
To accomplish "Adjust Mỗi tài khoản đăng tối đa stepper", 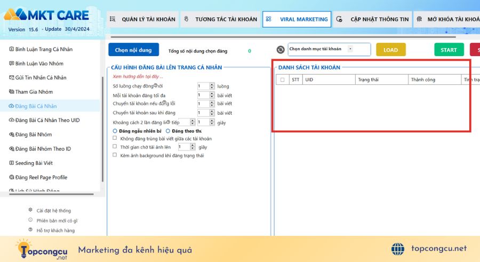I will click(212, 96).
